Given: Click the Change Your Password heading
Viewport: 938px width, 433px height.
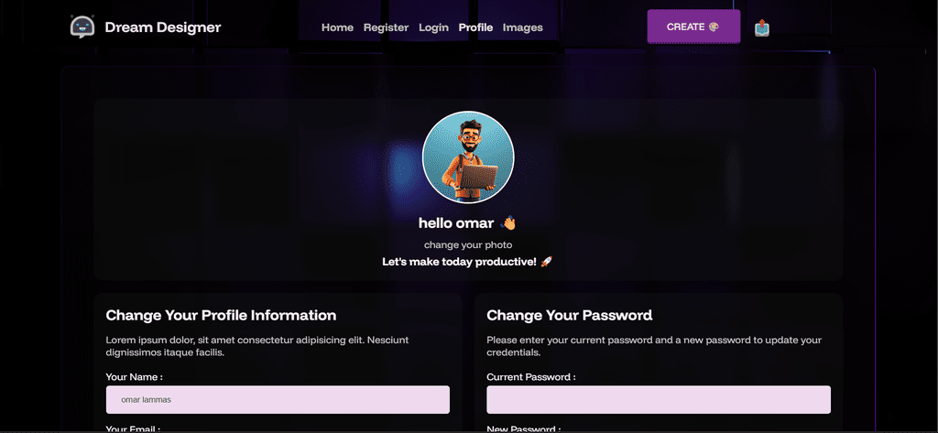Looking at the screenshot, I should (x=570, y=315).
